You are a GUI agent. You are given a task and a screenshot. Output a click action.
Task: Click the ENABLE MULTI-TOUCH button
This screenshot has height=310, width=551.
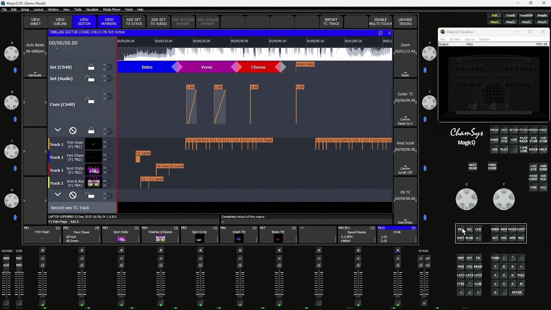coord(381,22)
